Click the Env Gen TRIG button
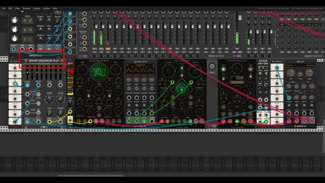Viewport: 325px width, 183px height. 260,74
